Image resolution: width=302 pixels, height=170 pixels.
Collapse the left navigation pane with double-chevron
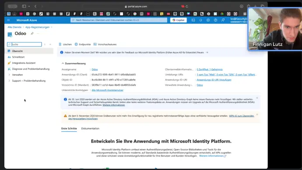(50, 45)
